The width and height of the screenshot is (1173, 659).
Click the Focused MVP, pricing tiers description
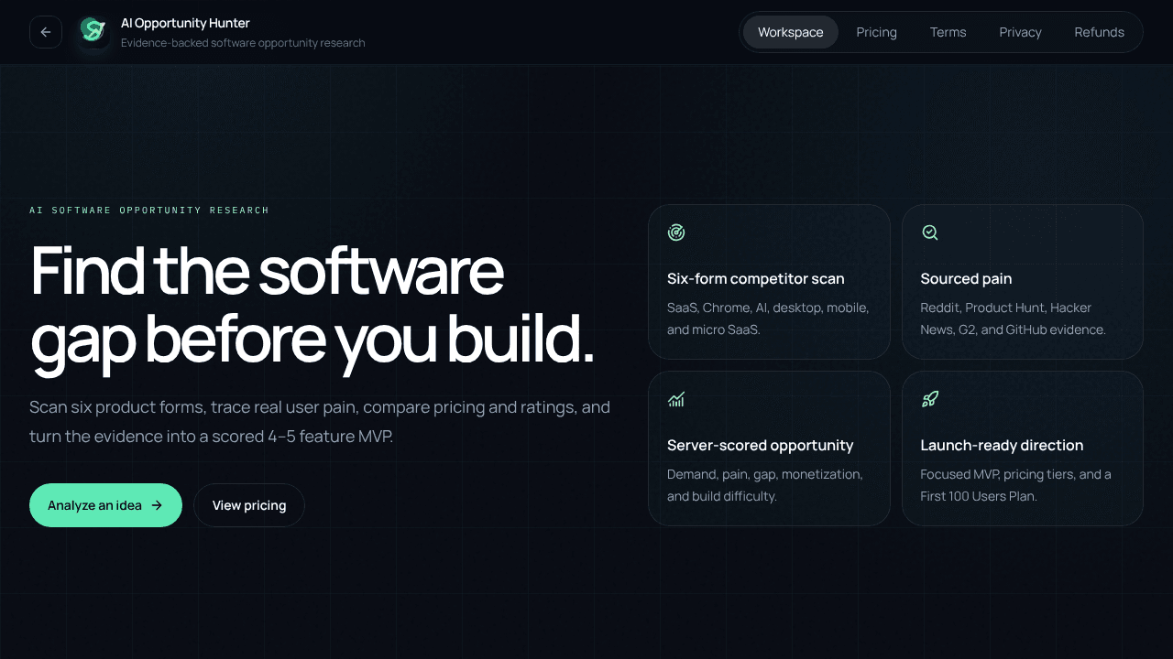[x=1015, y=485]
